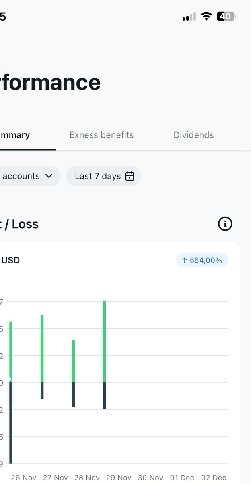
Task: Select the tallest green bar near 29 Nov
Action: (104, 341)
